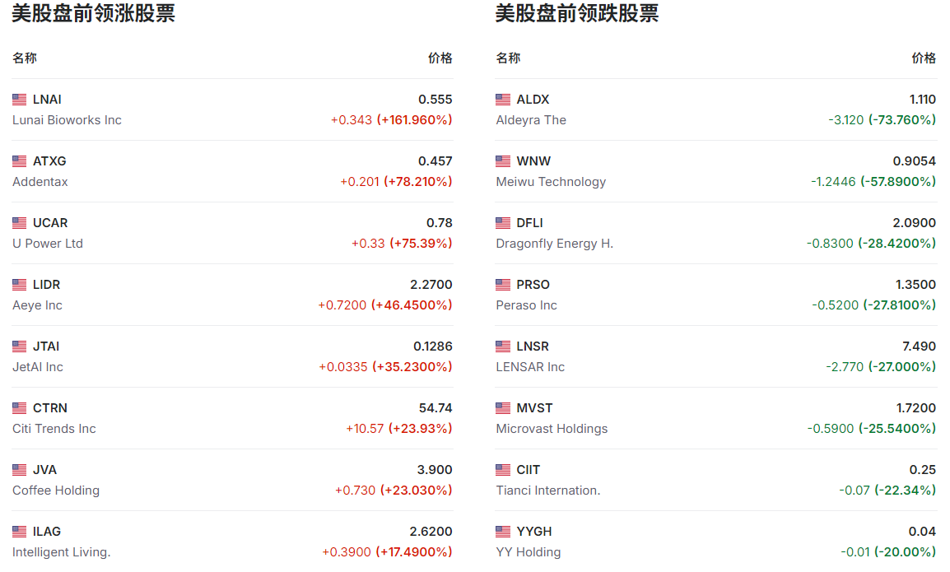Click the flag icon beside WNW

503,161
